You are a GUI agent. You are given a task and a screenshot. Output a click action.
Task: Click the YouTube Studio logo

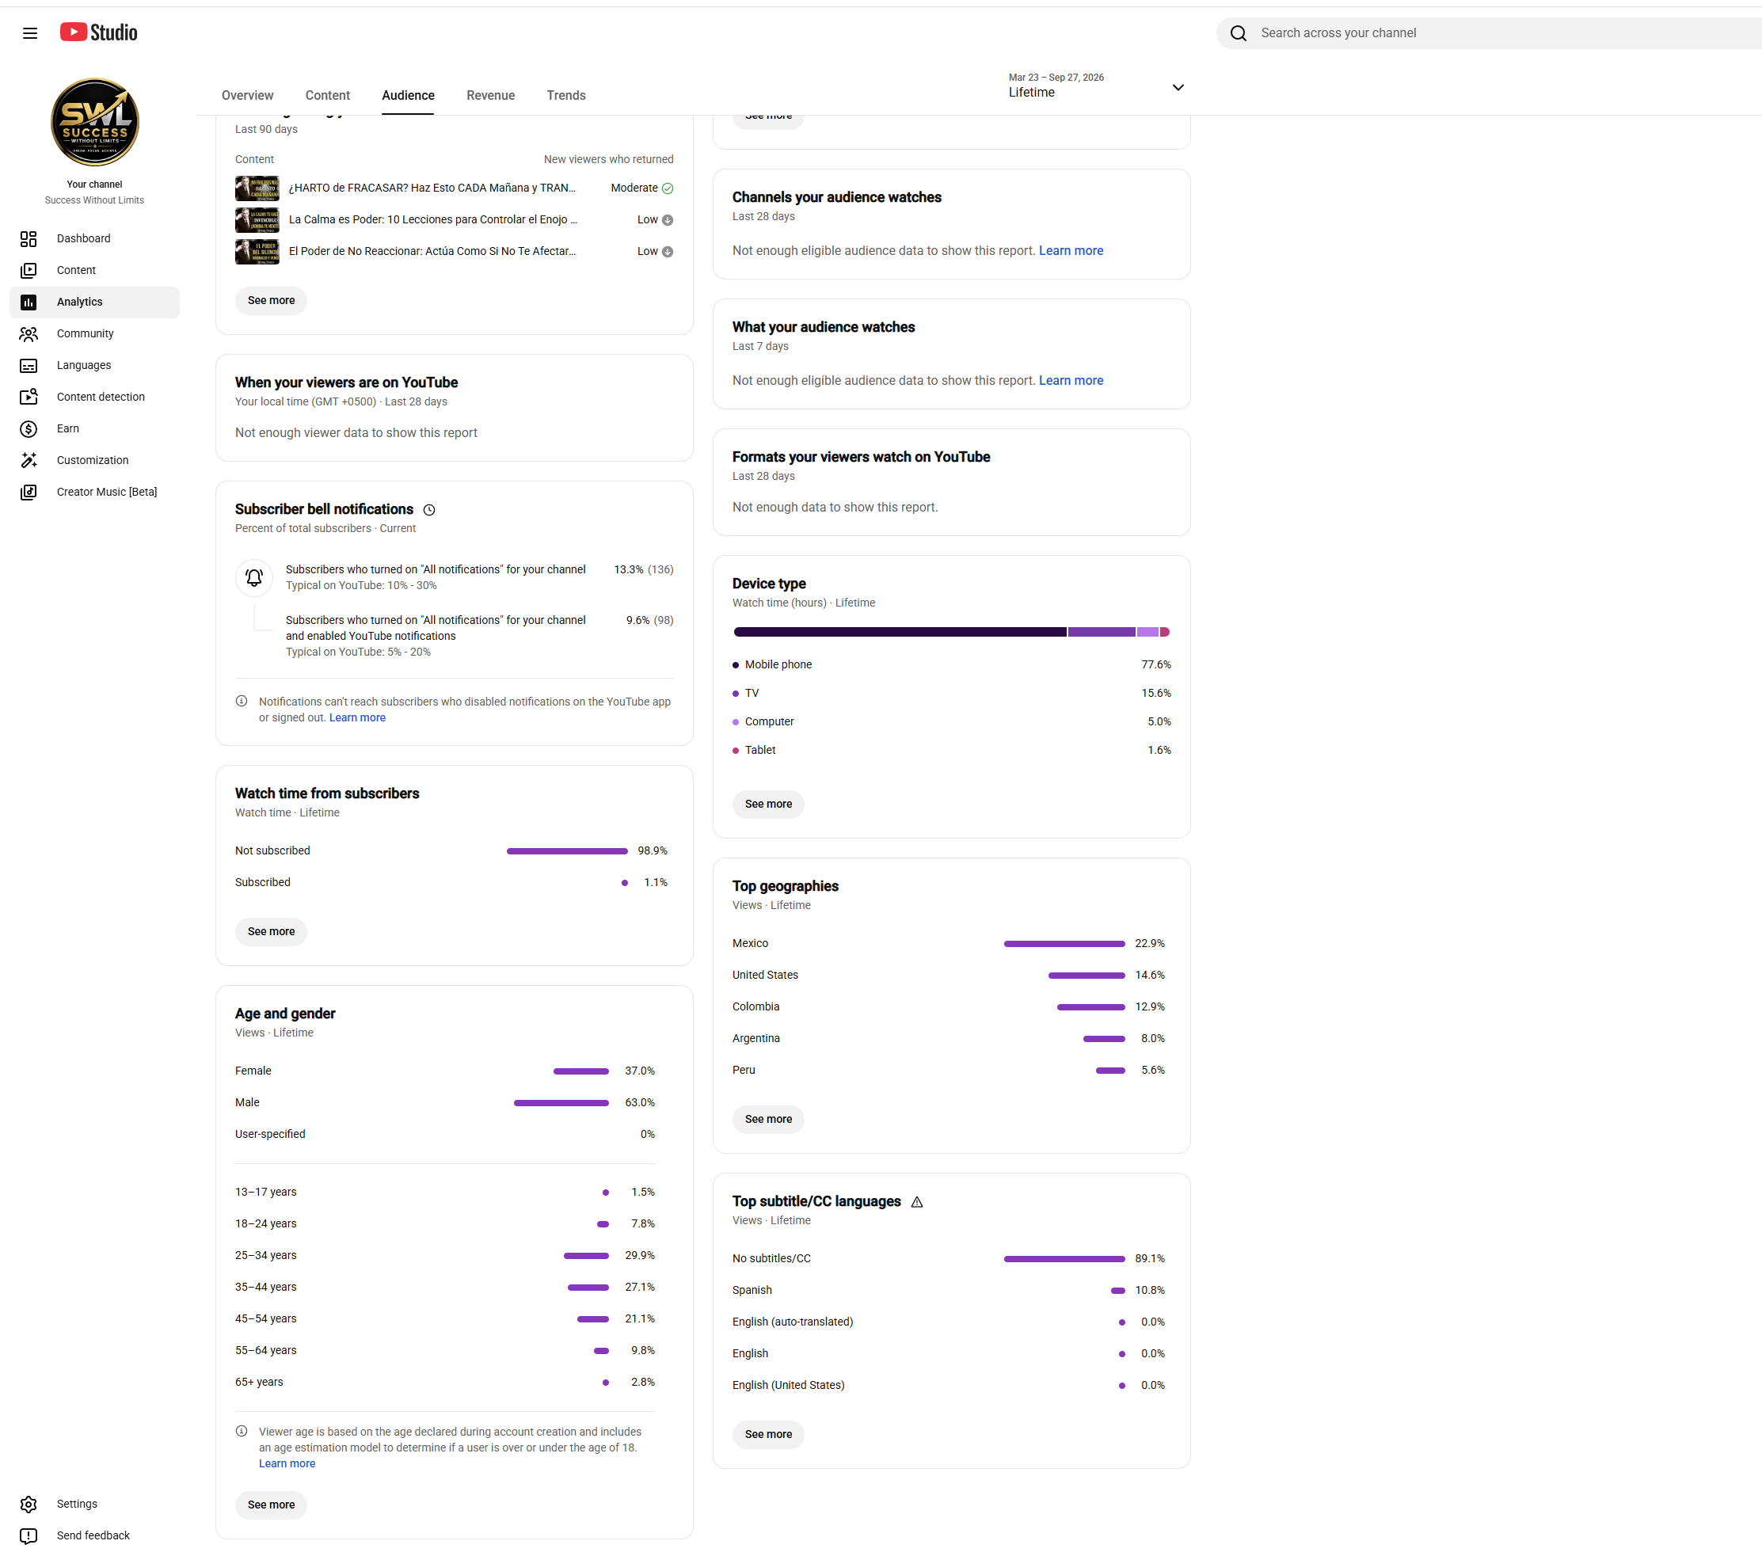click(98, 32)
